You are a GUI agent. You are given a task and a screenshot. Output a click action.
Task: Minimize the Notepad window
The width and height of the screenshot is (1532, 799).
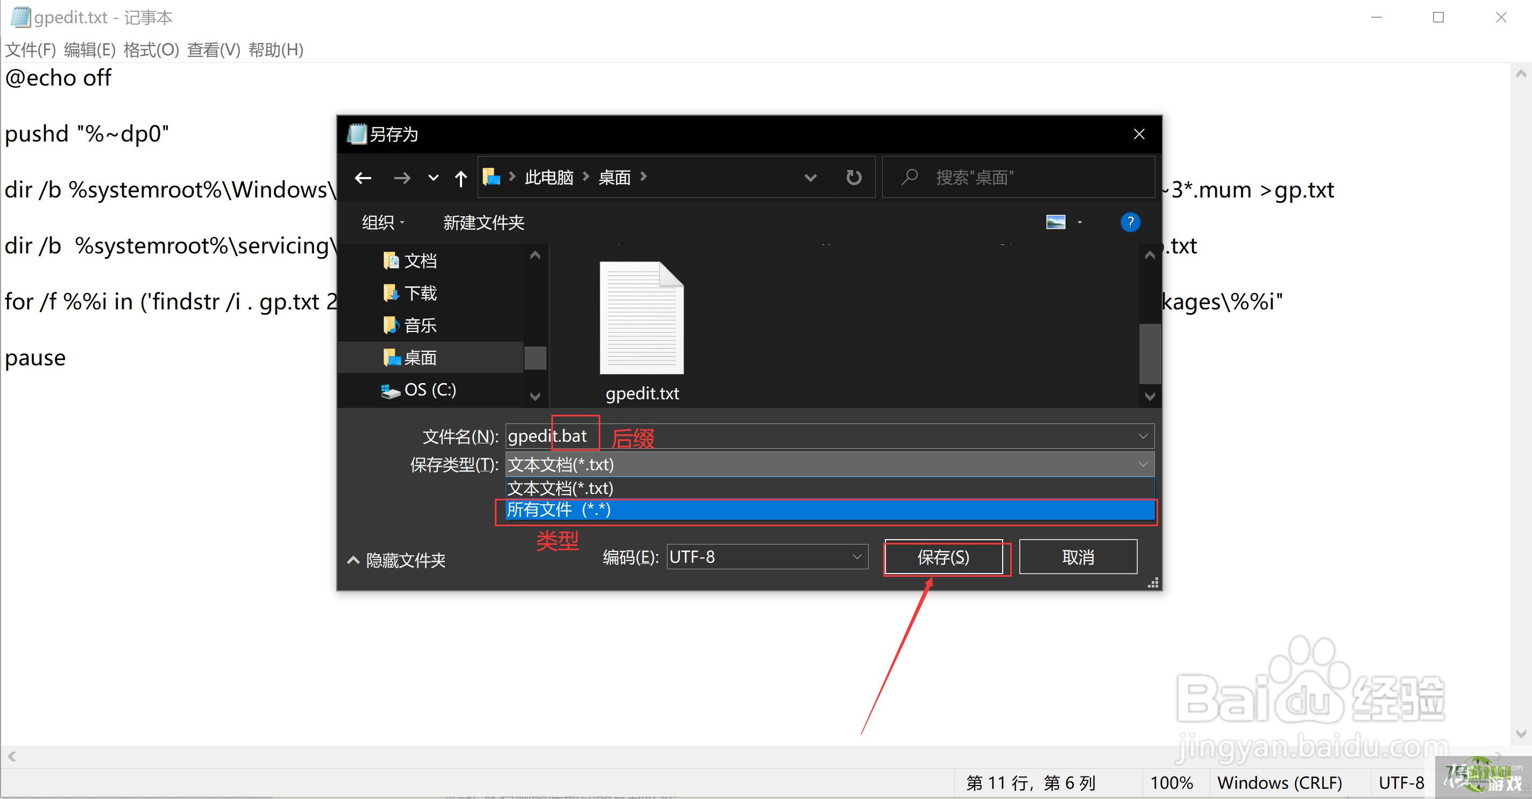click(1376, 17)
